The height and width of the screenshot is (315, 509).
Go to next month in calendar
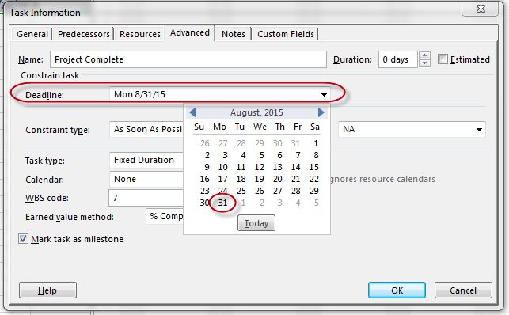click(321, 112)
